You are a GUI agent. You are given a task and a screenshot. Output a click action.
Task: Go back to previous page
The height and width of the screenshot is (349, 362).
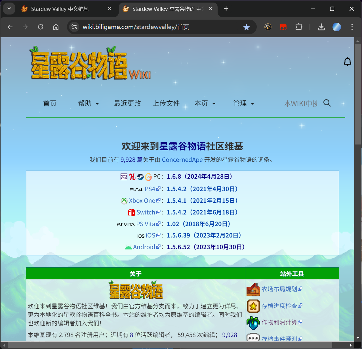[10, 27]
